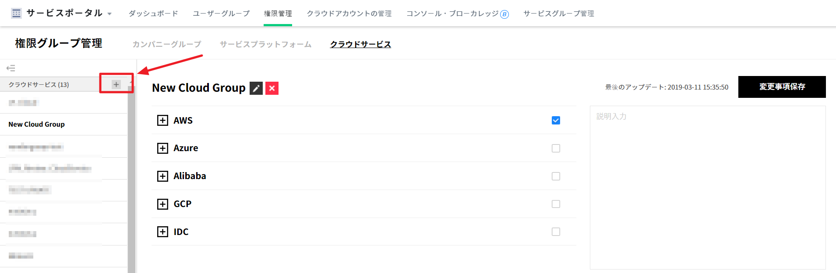Expand the Azure permission tree
Viewport: 836px width, 273px height.
tap(162, 149)
